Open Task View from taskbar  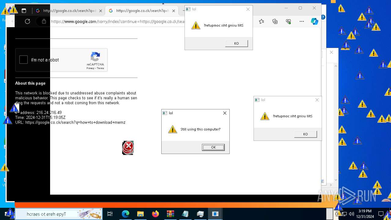[x=110, y=214]
